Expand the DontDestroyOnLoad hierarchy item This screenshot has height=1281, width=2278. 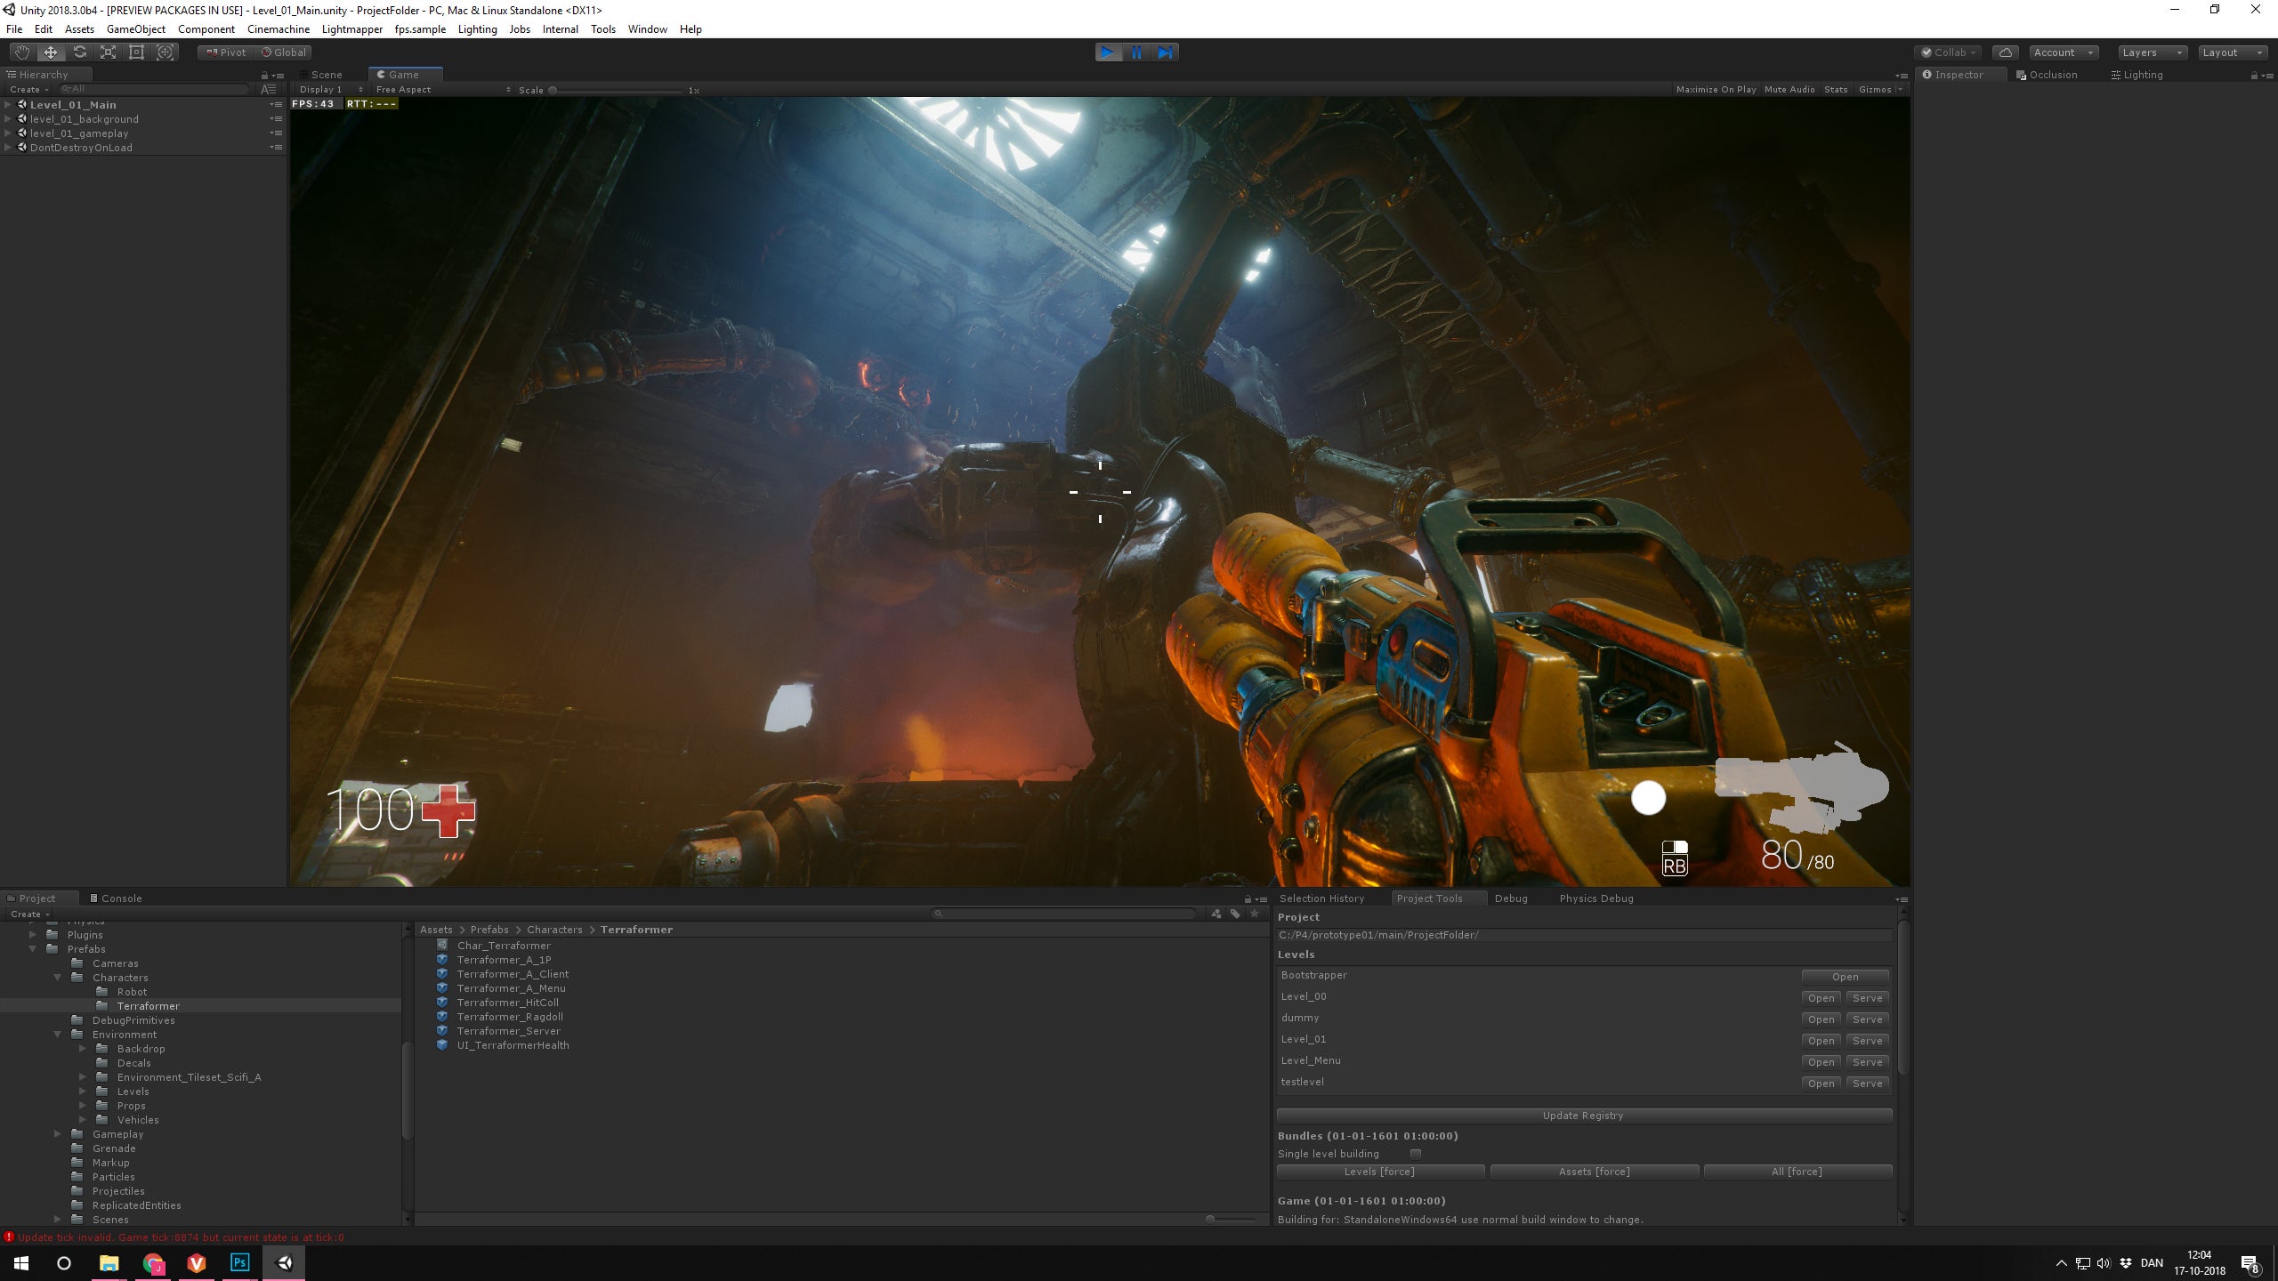click(9, 147)
